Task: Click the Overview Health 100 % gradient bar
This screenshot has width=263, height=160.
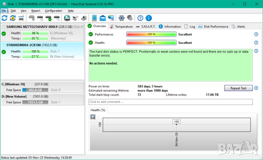Action: click(x=151, y=43)
